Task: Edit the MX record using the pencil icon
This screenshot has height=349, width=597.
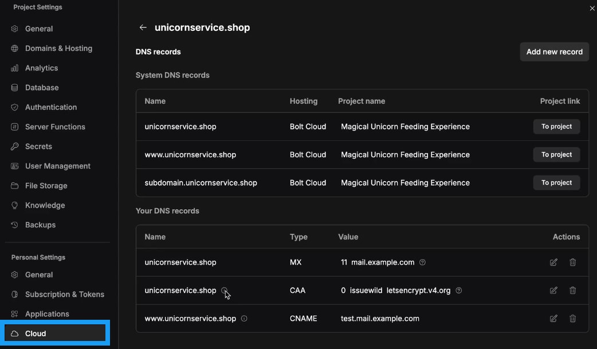Action: pyautogui.click(x=553, y=262)
